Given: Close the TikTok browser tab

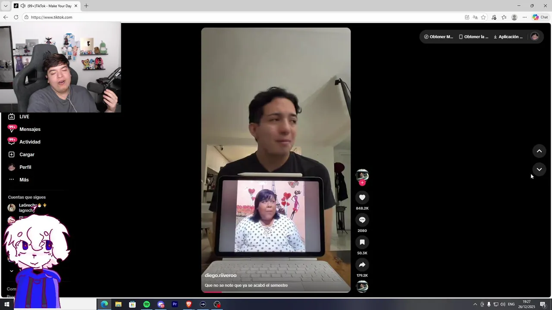Looking at the screenshot, I should pyautogui.click(x=76, y=6).
